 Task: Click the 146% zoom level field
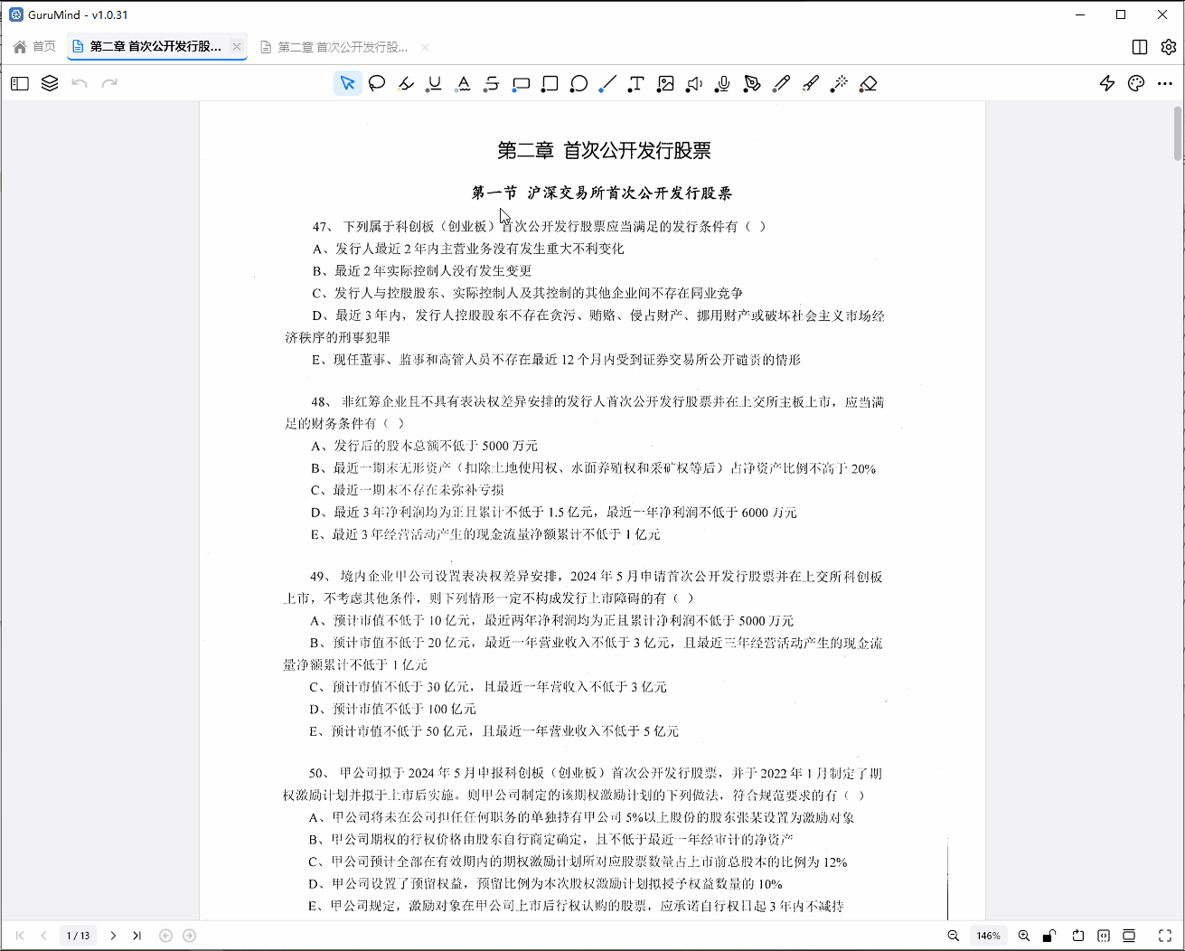[x=989, y=936]
